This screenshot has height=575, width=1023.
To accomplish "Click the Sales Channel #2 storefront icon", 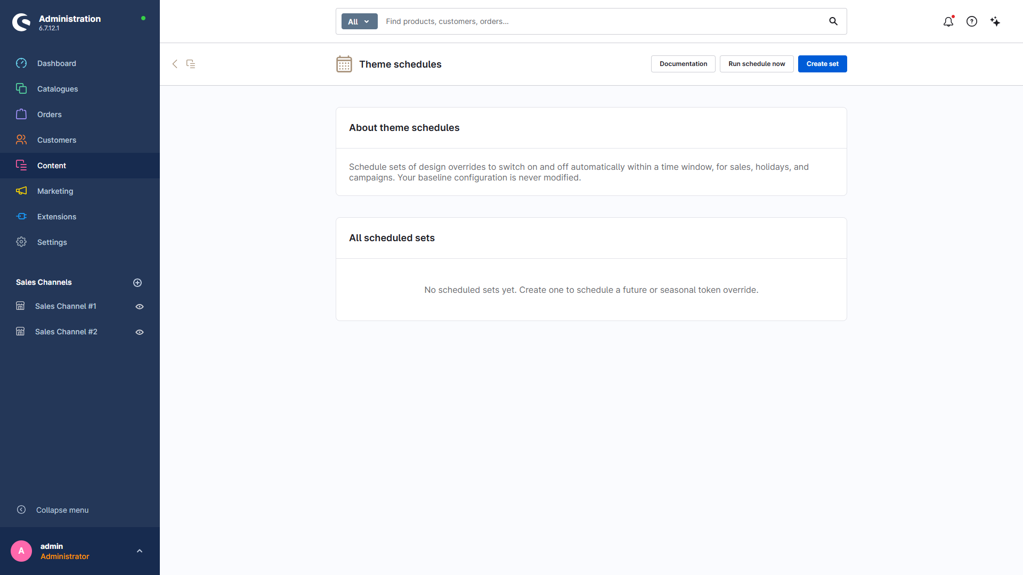I will coord(20,332).
